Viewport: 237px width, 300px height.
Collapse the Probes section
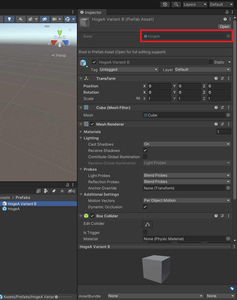[x=81, y=169]
